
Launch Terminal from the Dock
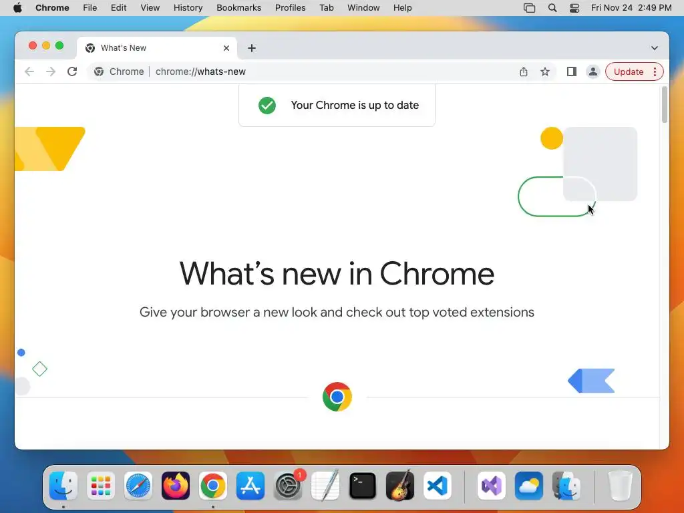[363, 486]
